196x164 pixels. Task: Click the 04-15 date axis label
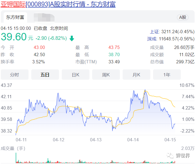click(170, 140)
